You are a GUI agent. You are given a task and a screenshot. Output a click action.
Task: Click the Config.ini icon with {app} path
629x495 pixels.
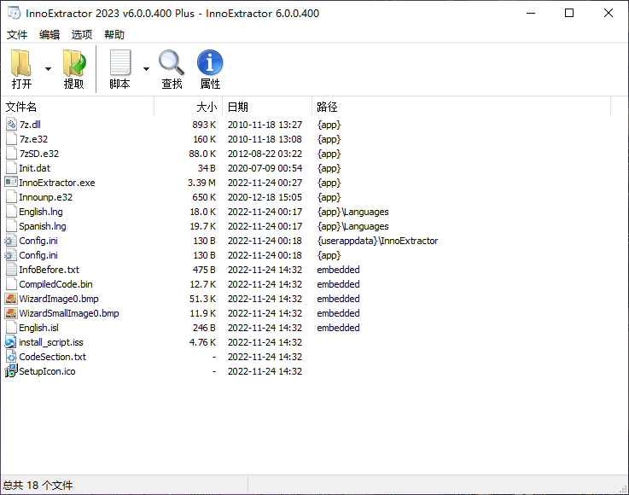pos(11,255)
